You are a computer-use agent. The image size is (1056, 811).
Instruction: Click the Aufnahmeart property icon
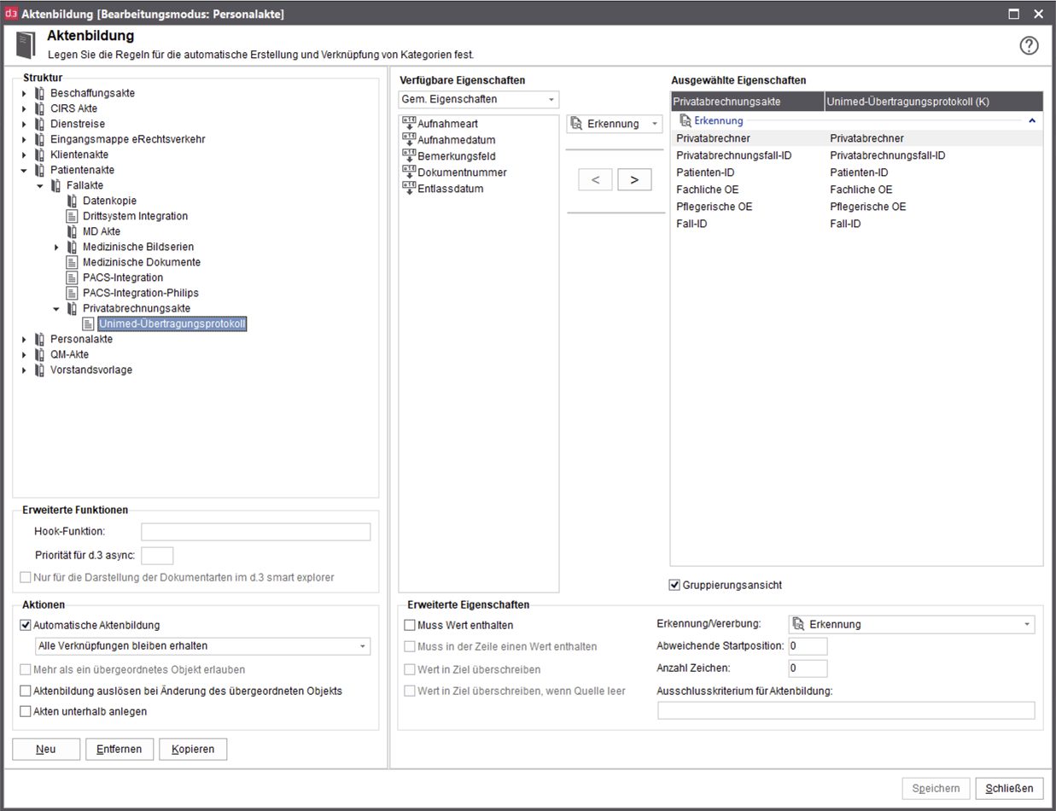tap(408, 122)
